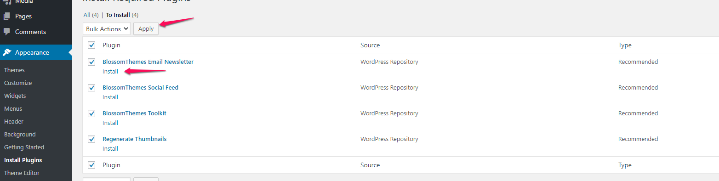Click the Apply button
The width and height of the screenshot is (719, 181).
coord(146,29)
